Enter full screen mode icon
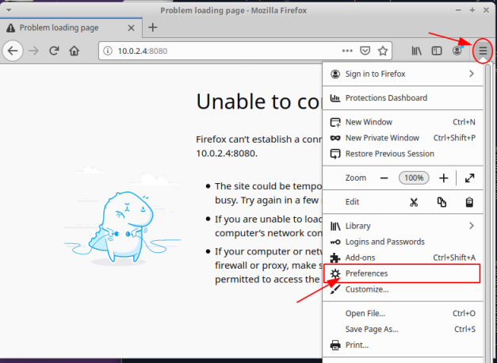497x363 pixels. point(469,178)
